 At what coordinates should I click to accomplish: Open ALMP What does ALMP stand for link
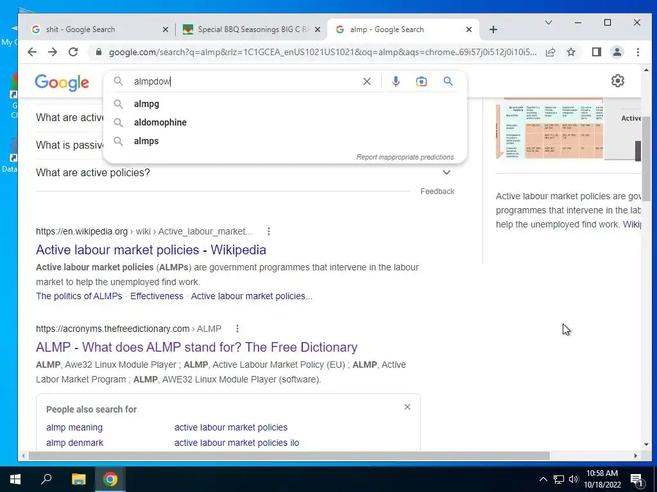point(196,347)
